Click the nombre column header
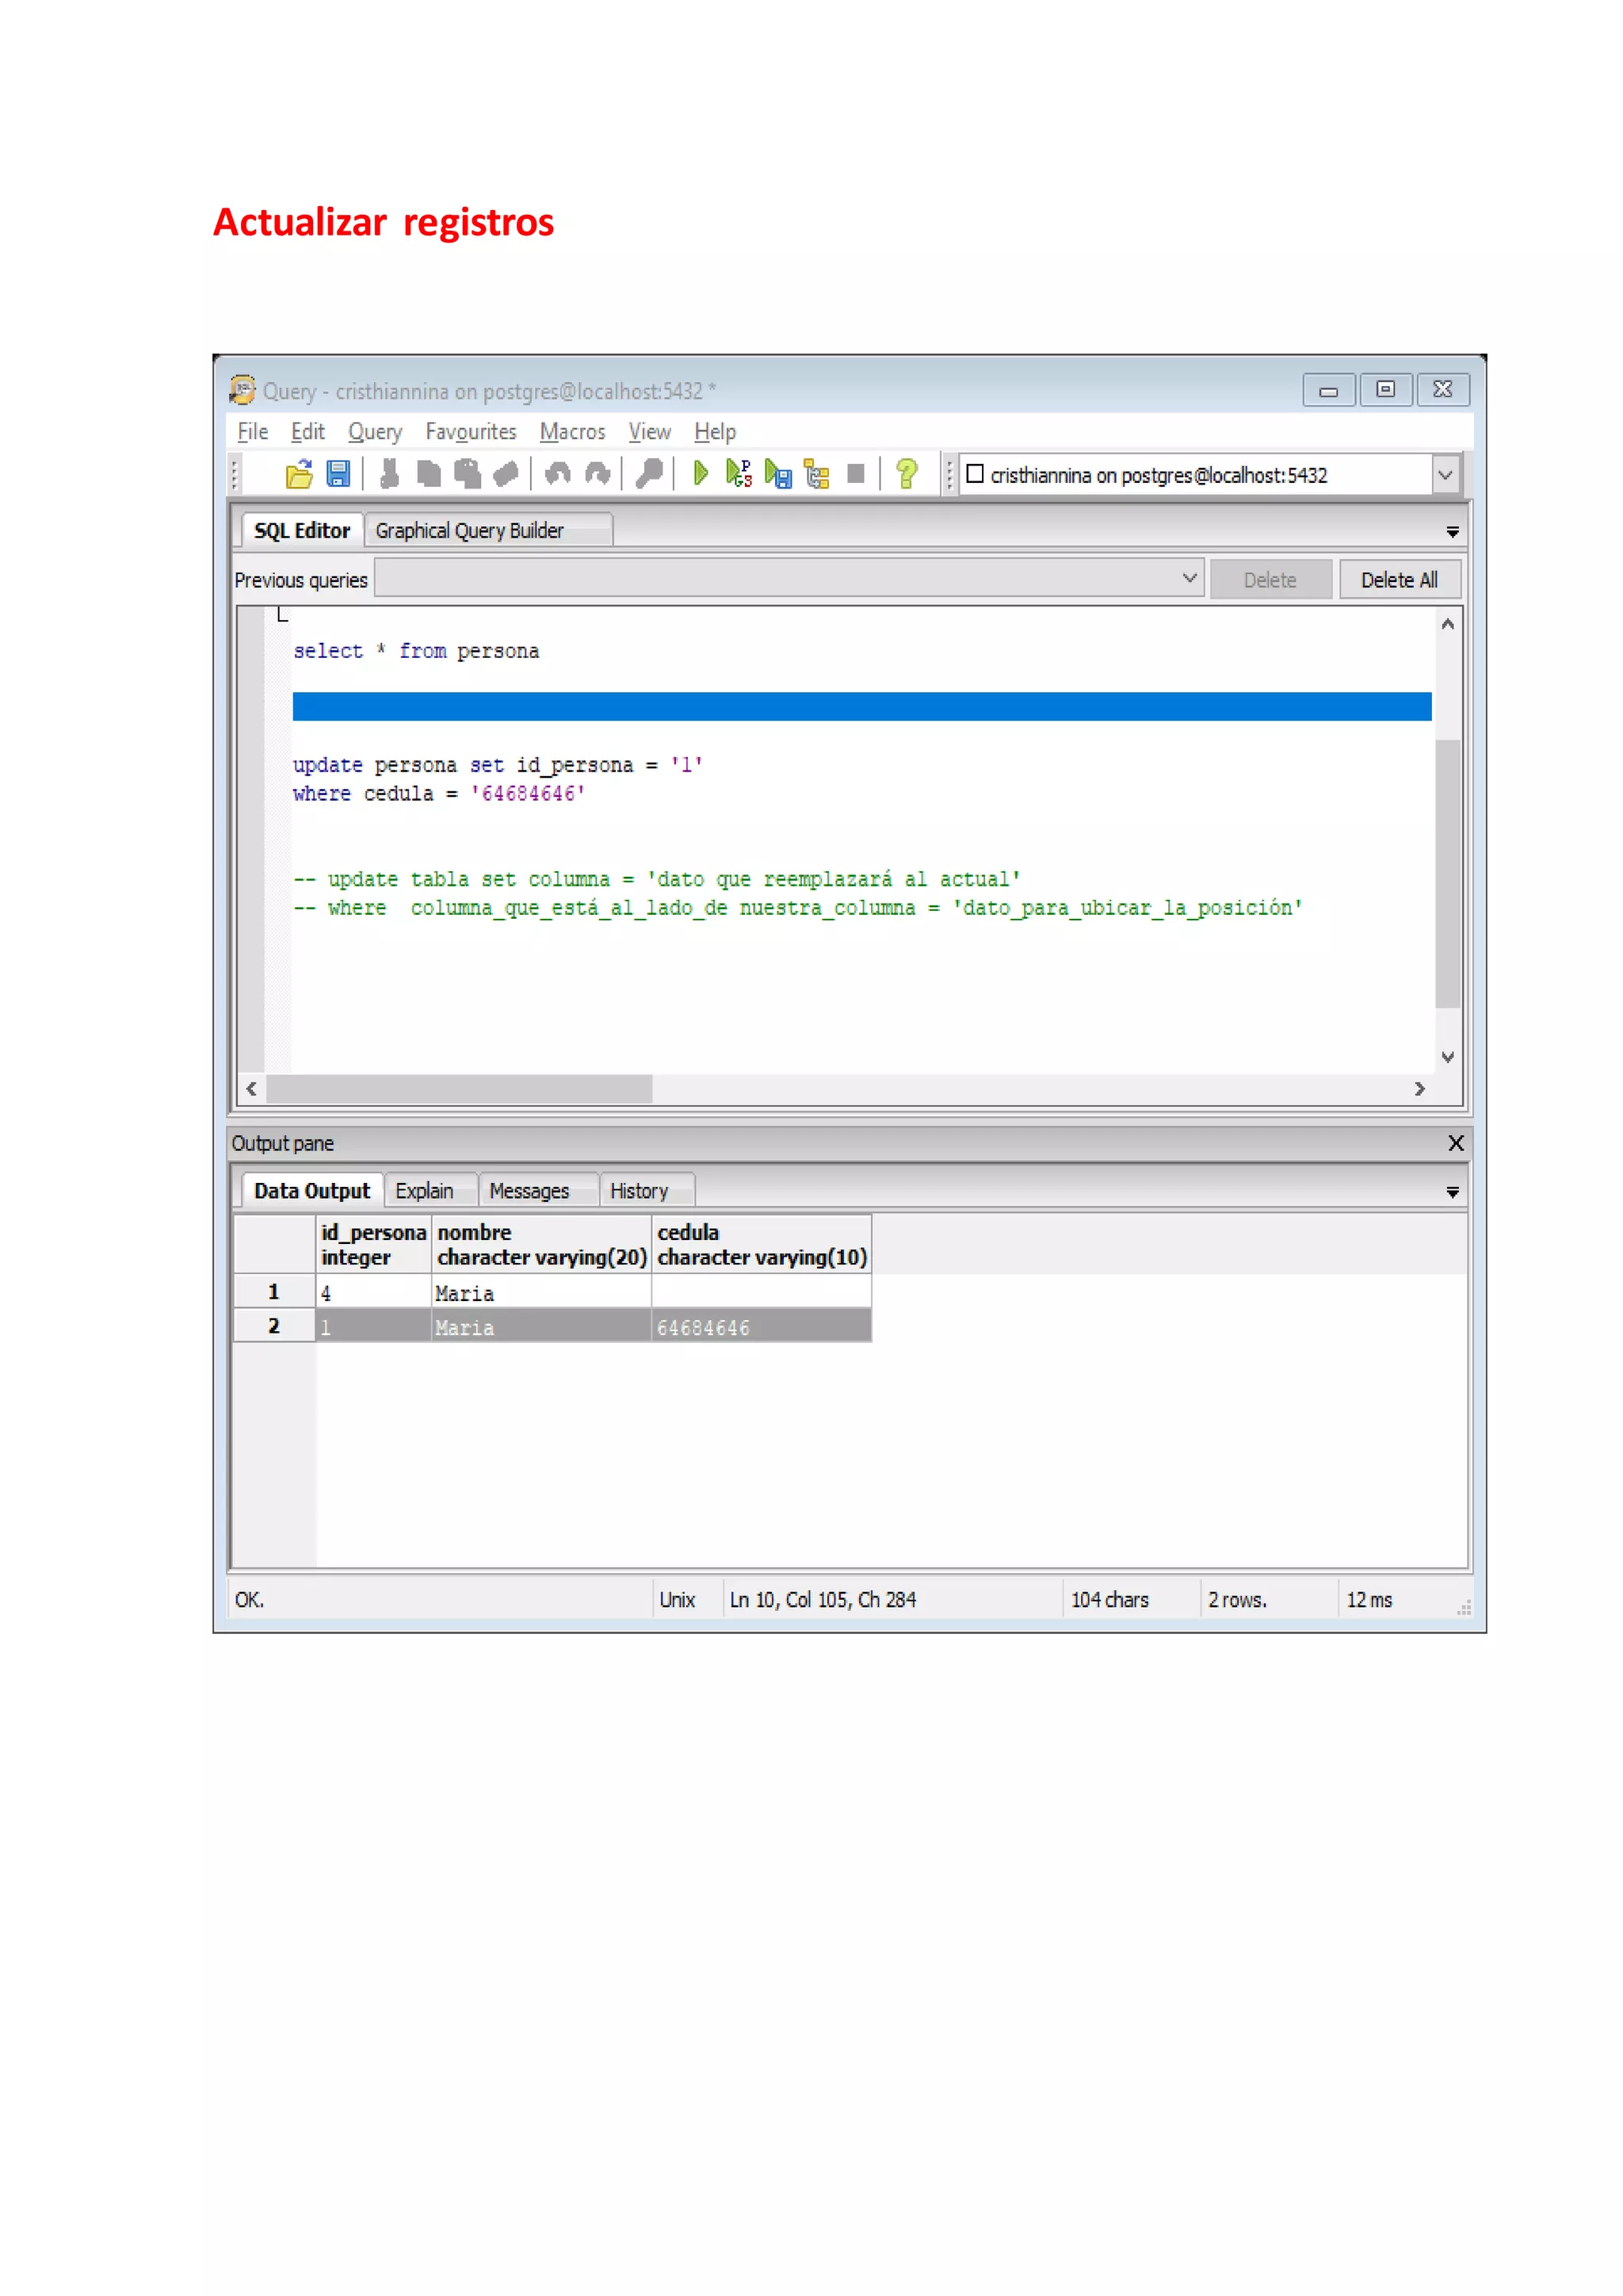This screenshot has width=1623, height=2296. (x=542, y=1244)
